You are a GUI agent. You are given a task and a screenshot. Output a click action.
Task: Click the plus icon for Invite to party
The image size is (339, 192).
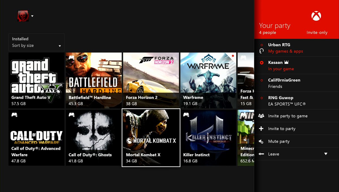[261, 129]
